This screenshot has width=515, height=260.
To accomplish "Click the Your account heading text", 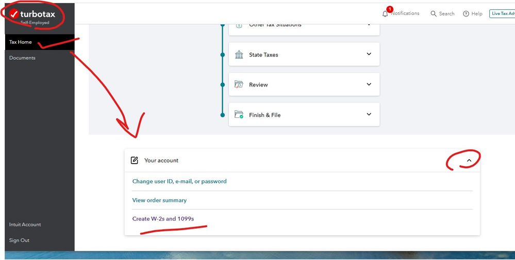I will (x=161, y=160).
